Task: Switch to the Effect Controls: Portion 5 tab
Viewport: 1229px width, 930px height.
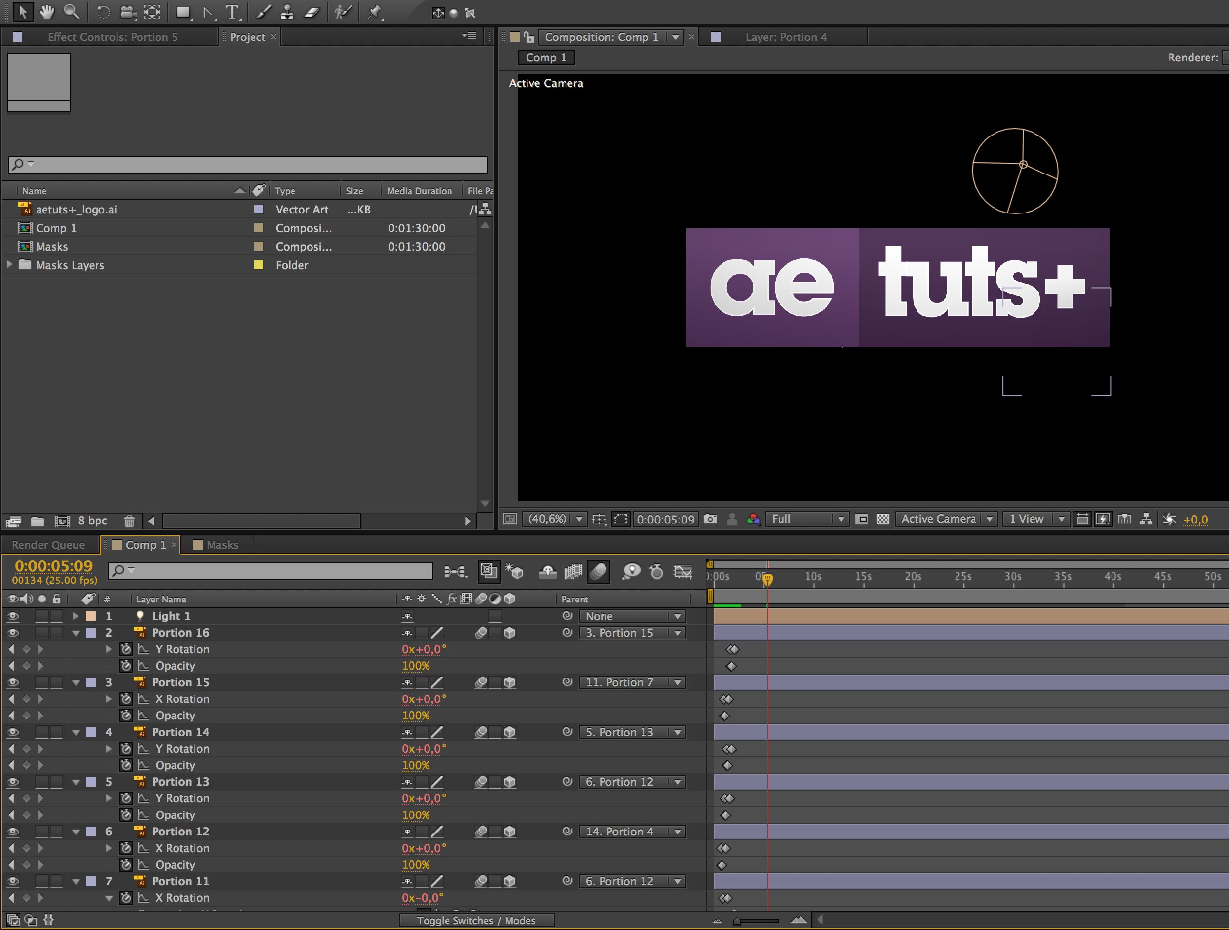Action: (x=112, y=37)
